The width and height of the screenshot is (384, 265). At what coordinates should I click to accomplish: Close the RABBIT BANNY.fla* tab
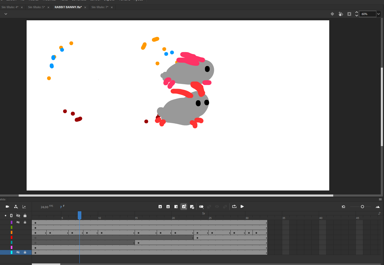[85, 7]
